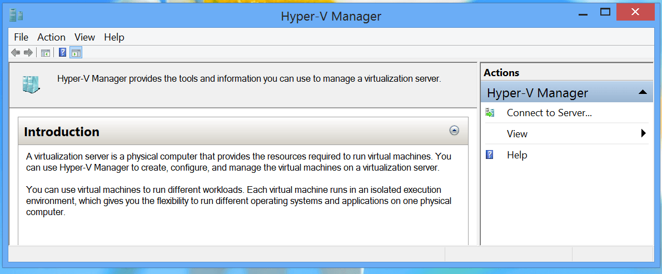Viewport: 662px width, 274px height.
Task: Click the 'Hyper-V Manager provides the tools' description
Action: (x=249, y=79)
